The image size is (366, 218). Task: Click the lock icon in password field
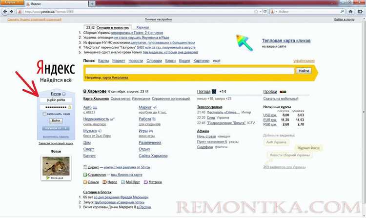[x=70, y=107]
